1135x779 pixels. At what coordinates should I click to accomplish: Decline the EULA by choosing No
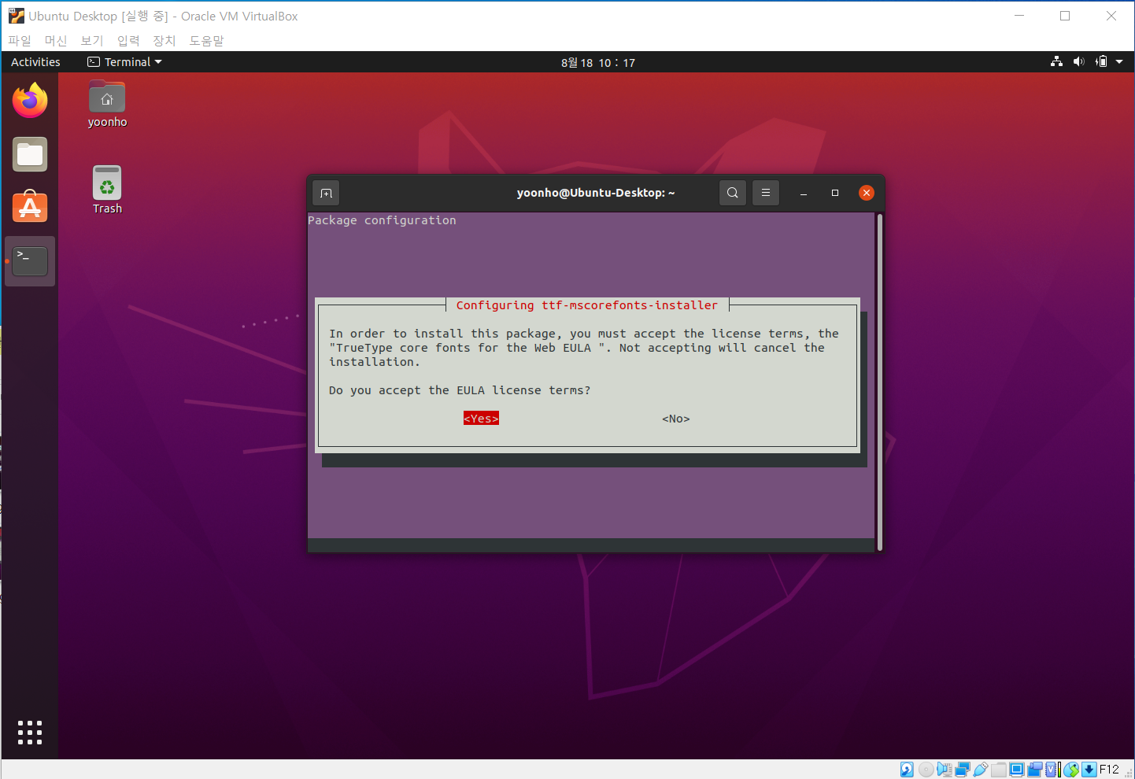click(x=675, y=419)
